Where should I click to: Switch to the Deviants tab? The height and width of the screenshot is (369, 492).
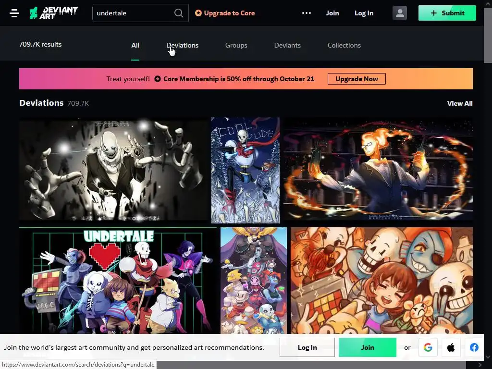click(x=287, y=46)
